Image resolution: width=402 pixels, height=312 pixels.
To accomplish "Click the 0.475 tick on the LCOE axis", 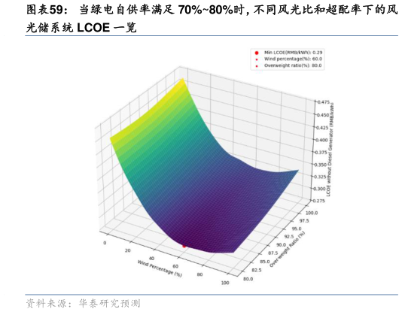I will click(x=324, y=102).
